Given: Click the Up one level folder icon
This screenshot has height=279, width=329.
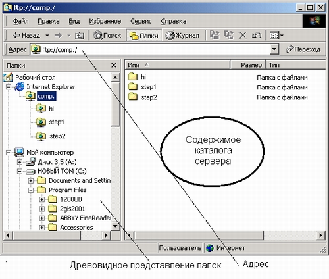Looking at the screenshot, I should [80, 36].
